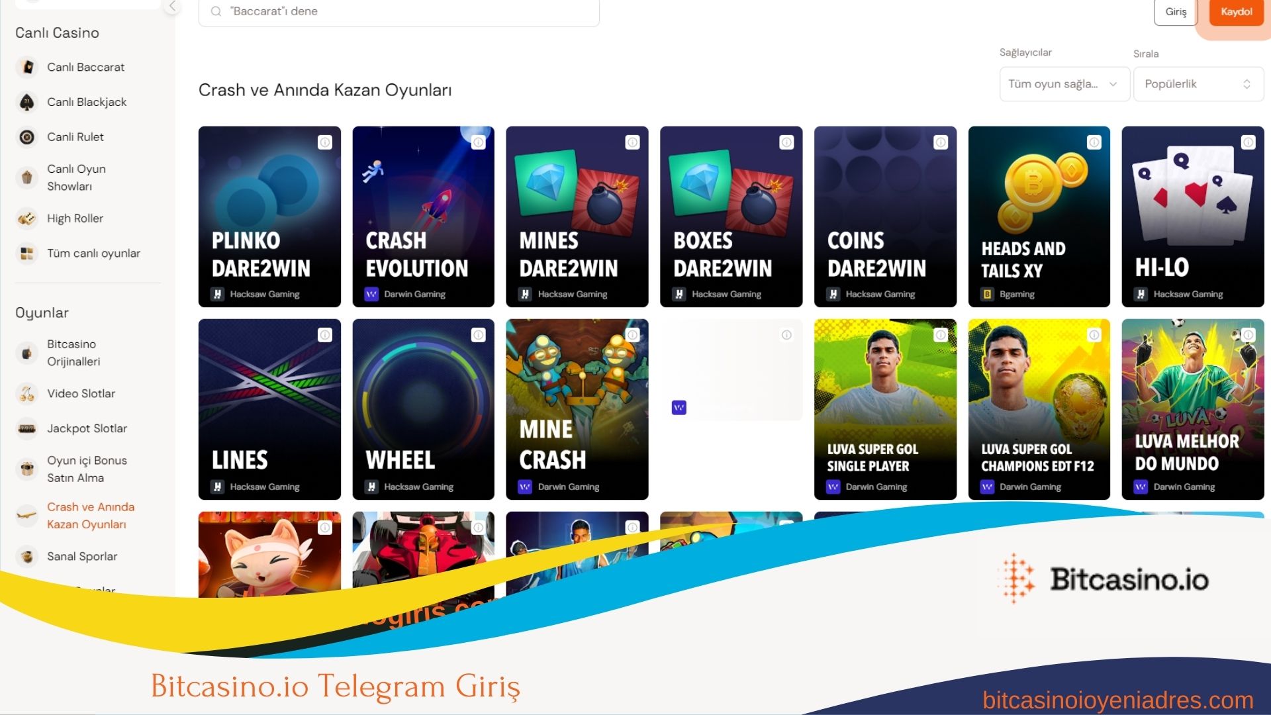Screen dimensions: 1271x715
Task: Click the Sanal Sporlar icon
Action: pyautogui.click(x=27, y=557)
